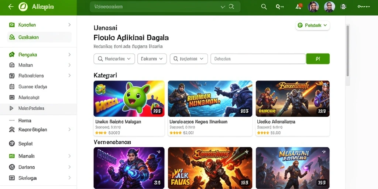Open the Uerko Afiisrallama game thumbnail
Screen dimensions: 378x189
click(293, 99)
